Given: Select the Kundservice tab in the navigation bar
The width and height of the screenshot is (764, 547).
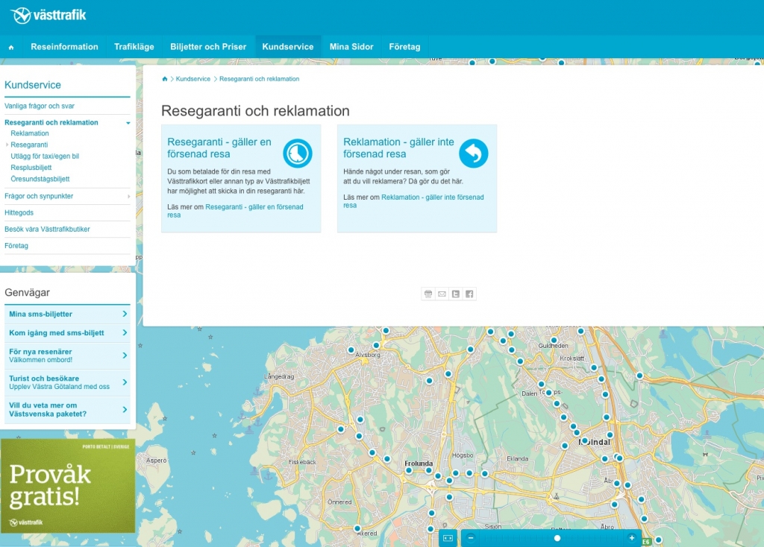Looking at the screenshot, I should pos(288,47).
